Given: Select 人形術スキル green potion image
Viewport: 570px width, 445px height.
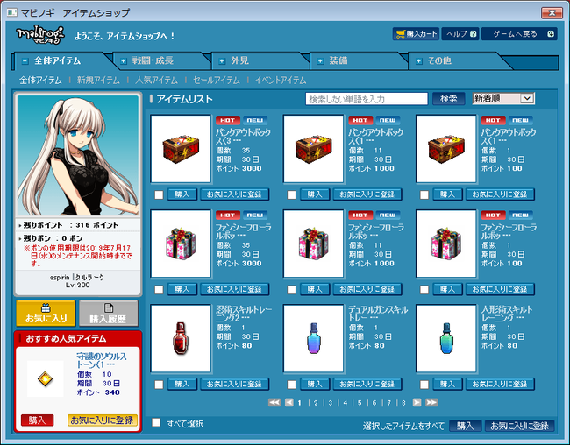Looking at the screenshot, I should (x=446, y=338).
